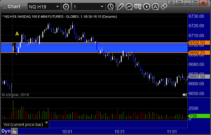Screen dimensions: 211x135
Task: Click the 6710.00 price axis label
Action: [196, 35]
